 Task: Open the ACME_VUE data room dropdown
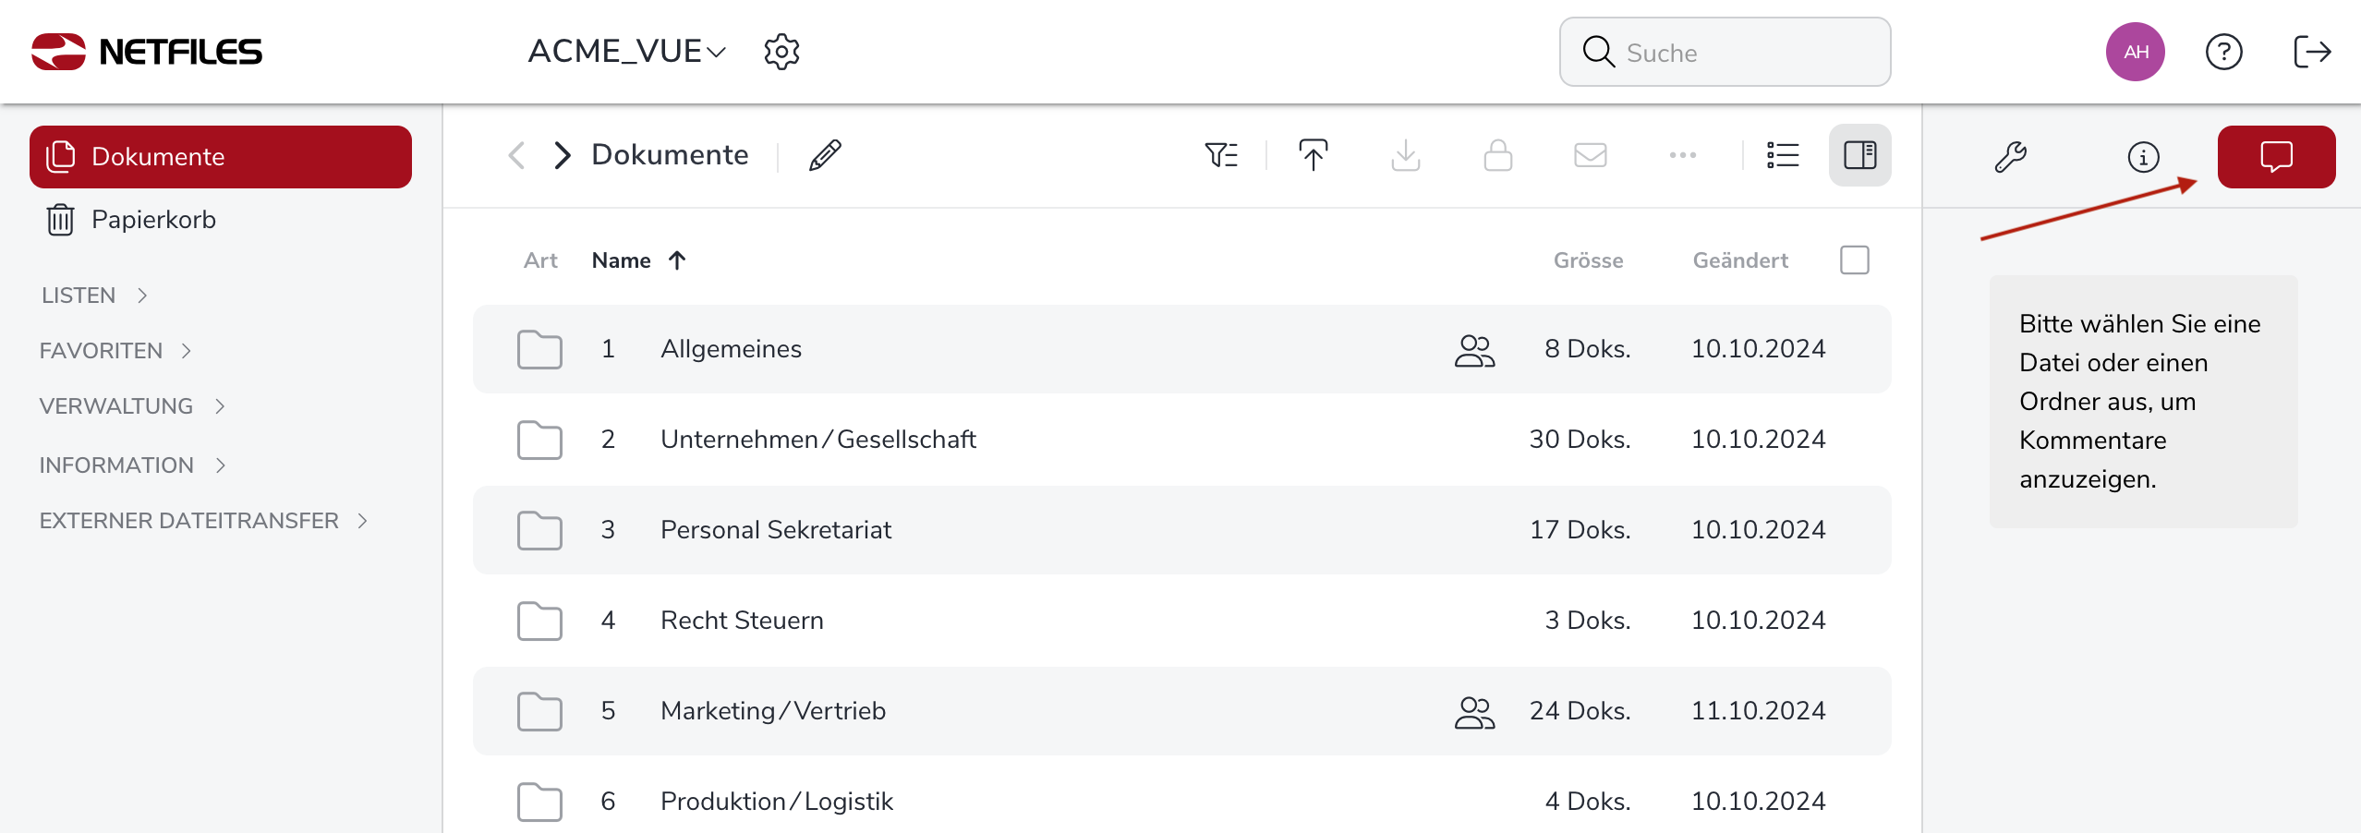[627, 52]
